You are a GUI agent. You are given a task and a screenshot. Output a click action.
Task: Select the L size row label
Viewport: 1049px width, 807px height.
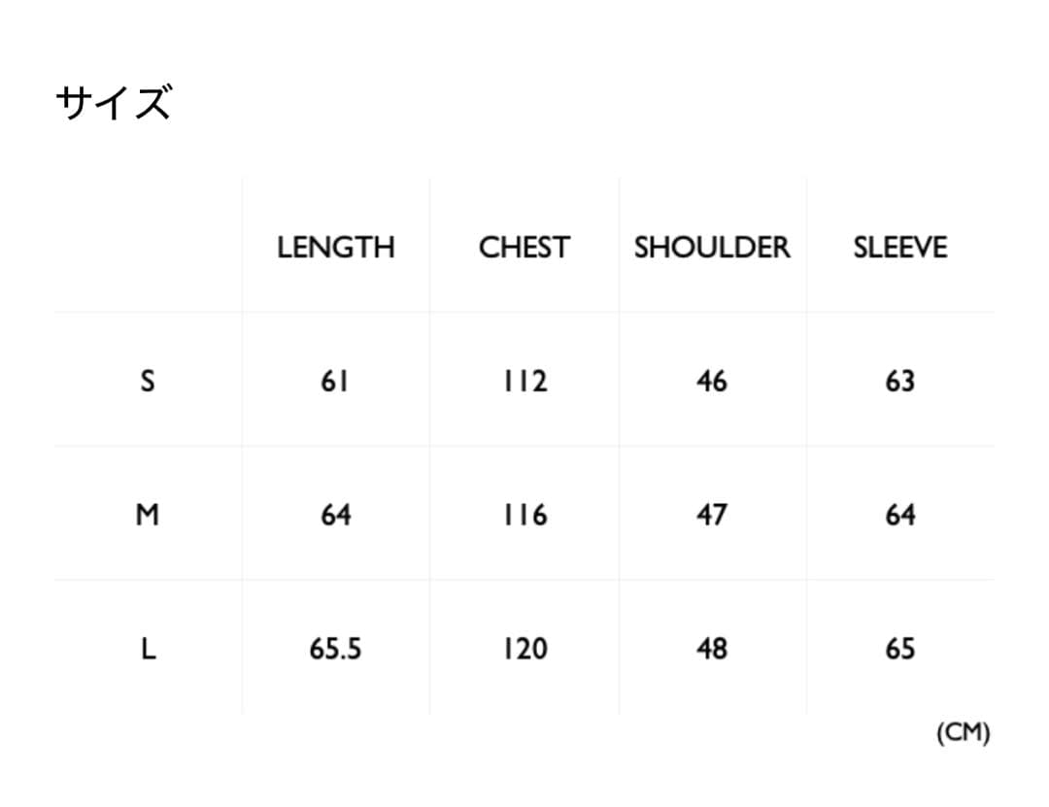pos(148,649)
